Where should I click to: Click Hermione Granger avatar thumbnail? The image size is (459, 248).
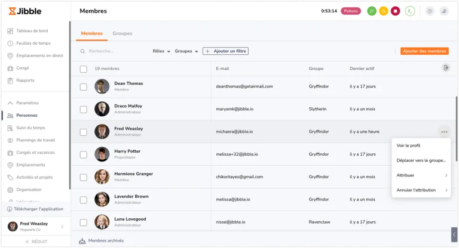pyautogui.click(x=102, y=176)
